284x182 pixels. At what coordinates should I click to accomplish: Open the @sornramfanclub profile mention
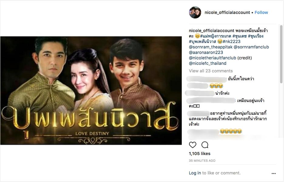[x=251, y=47]
